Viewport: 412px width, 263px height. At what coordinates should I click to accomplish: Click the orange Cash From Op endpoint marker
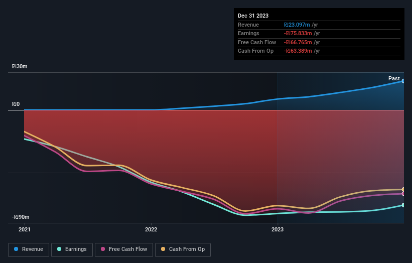click(x=403, y=189)
